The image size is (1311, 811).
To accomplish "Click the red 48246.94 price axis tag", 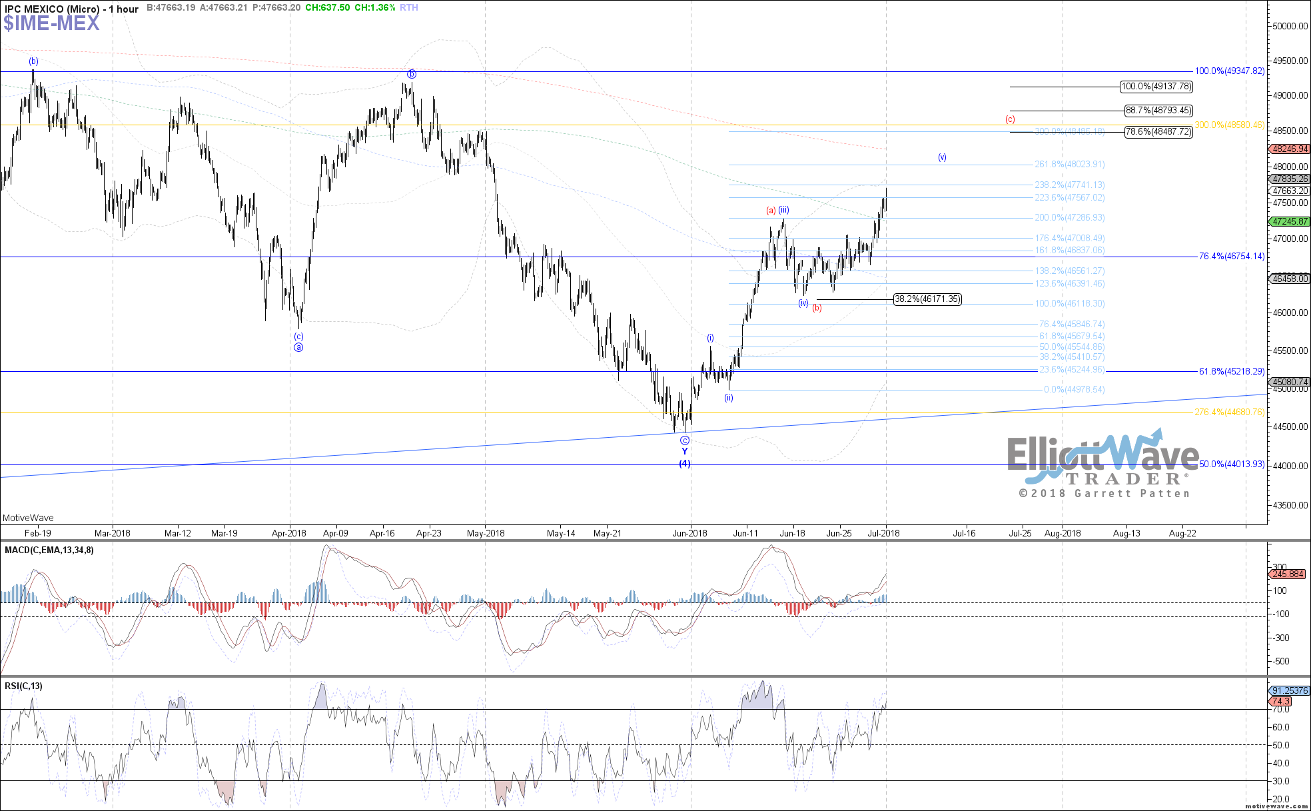I will click(1290, 149).
